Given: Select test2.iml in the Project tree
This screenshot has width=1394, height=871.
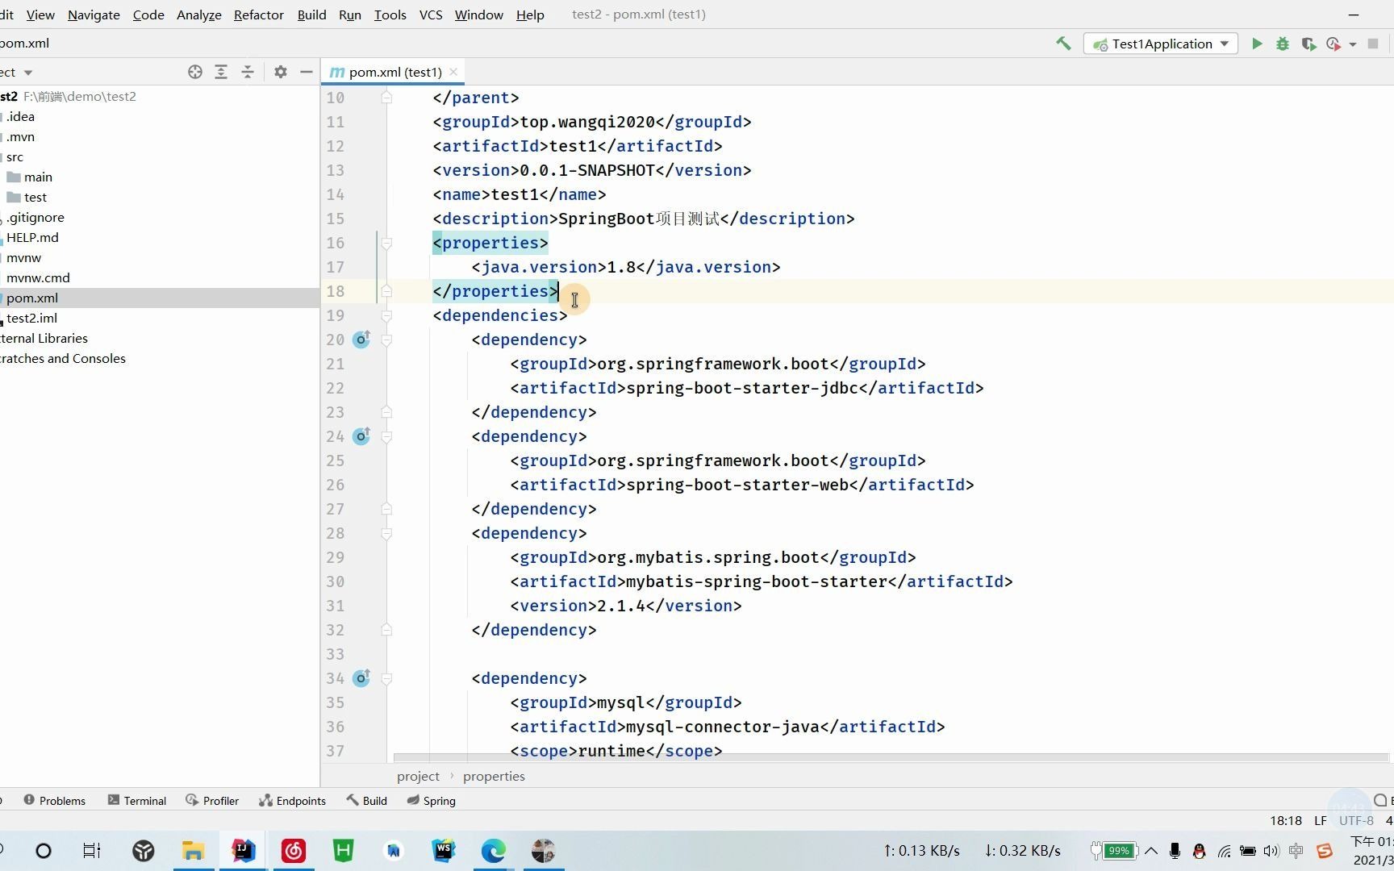Looking at the screenshot, I should (x=31, y=318).
